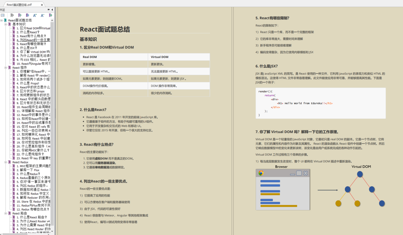This screenshot has width=403, height=235.
Task: Jump to bookmark 3. React有什么特点？
Action: tap(31, 36)
